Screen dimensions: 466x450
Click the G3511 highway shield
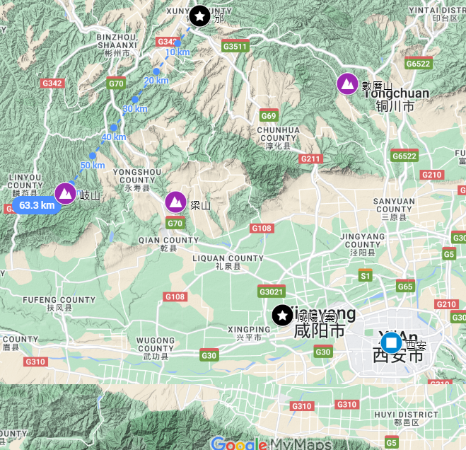click(x=235, y=46)
